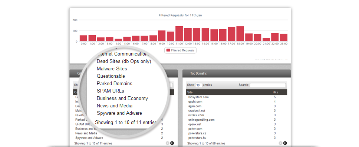Select Spyware and Adware in the small category list
The width and height of the screenshot is (359, 147).
[89, 138]
